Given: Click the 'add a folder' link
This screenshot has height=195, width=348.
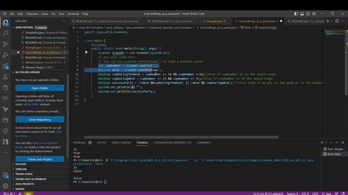Looking at the screenshot, I should [x=32, y=104].
